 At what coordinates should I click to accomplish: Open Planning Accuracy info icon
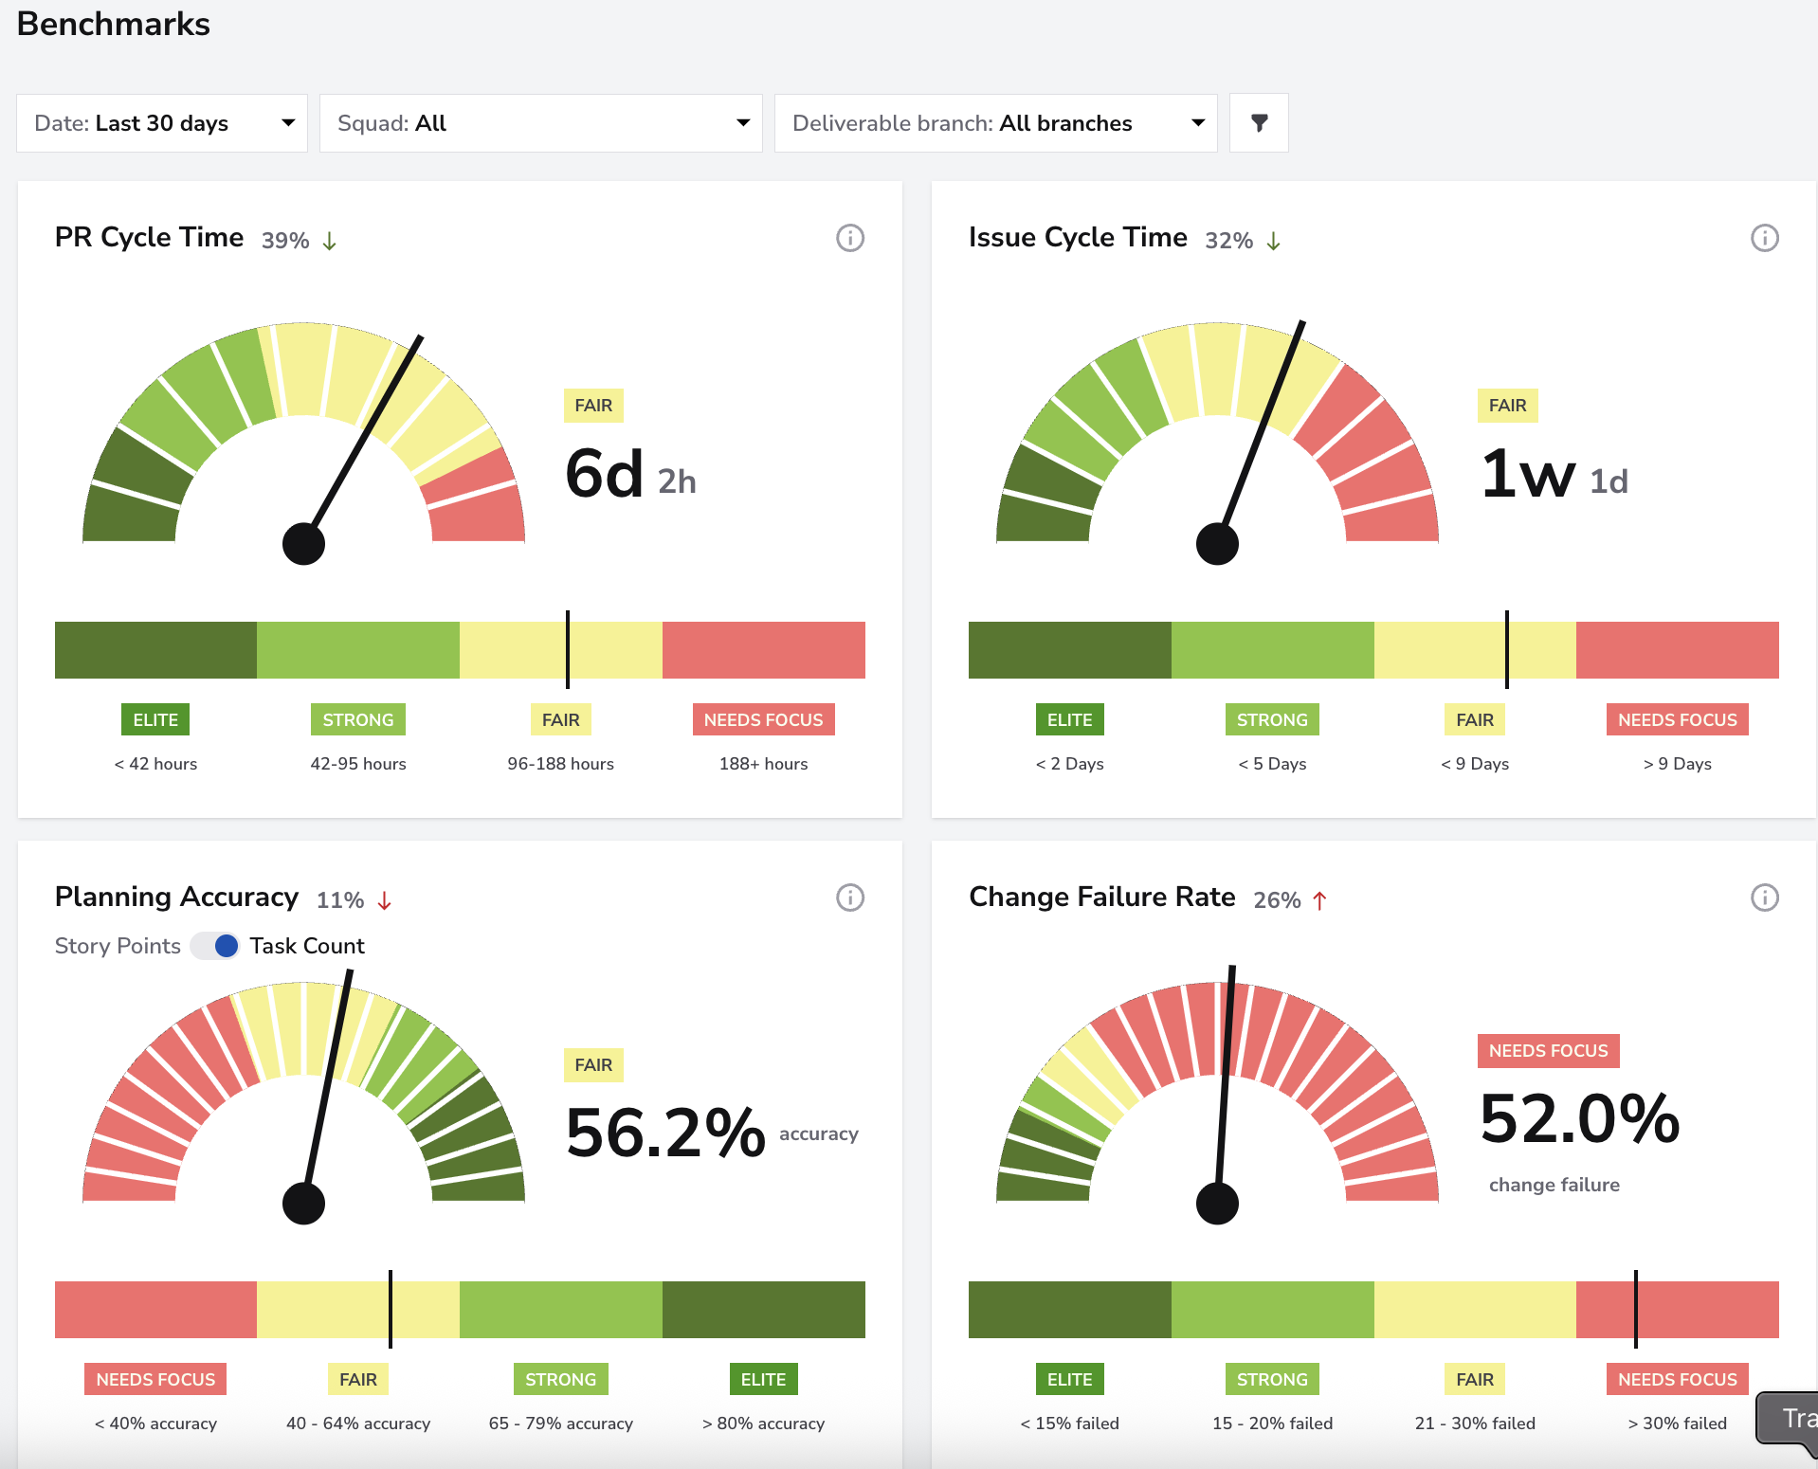850,898
